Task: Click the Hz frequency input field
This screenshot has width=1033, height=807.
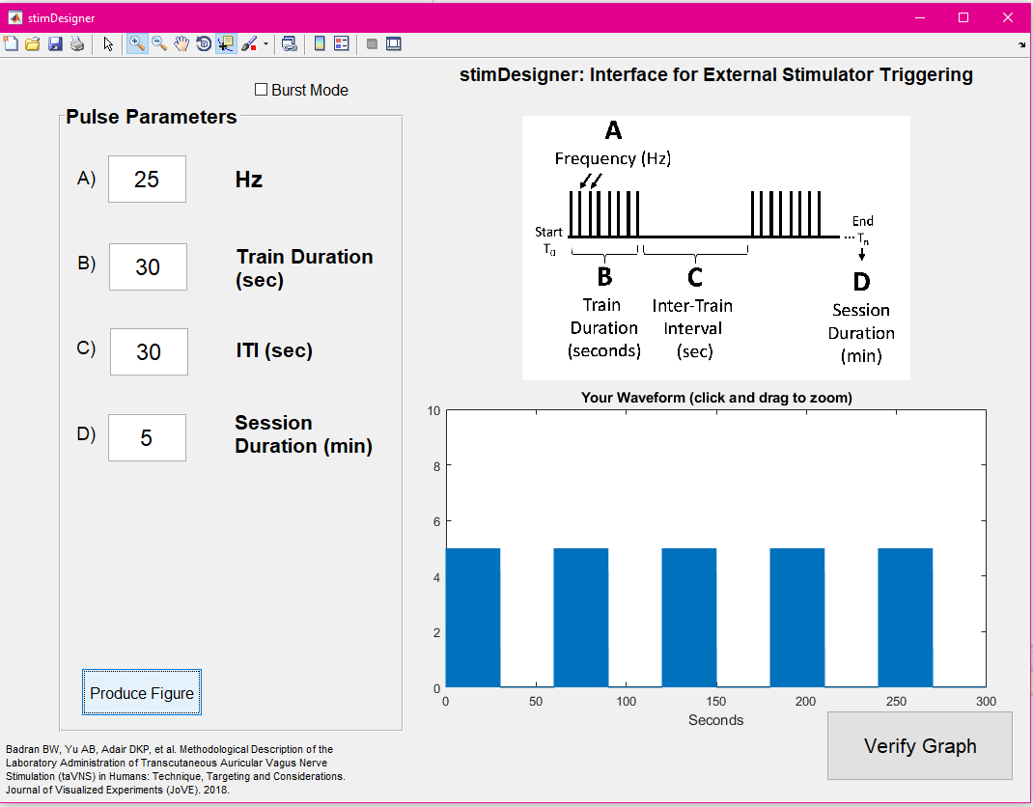Action: [147, 180]
